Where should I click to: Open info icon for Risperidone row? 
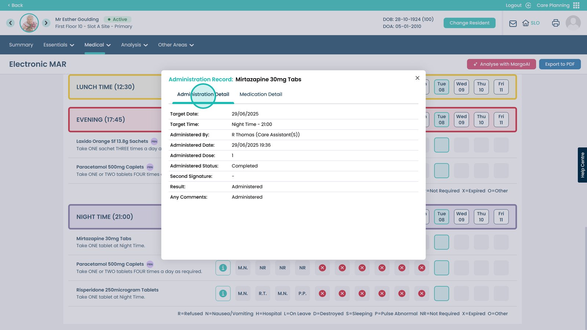point(223,293)
